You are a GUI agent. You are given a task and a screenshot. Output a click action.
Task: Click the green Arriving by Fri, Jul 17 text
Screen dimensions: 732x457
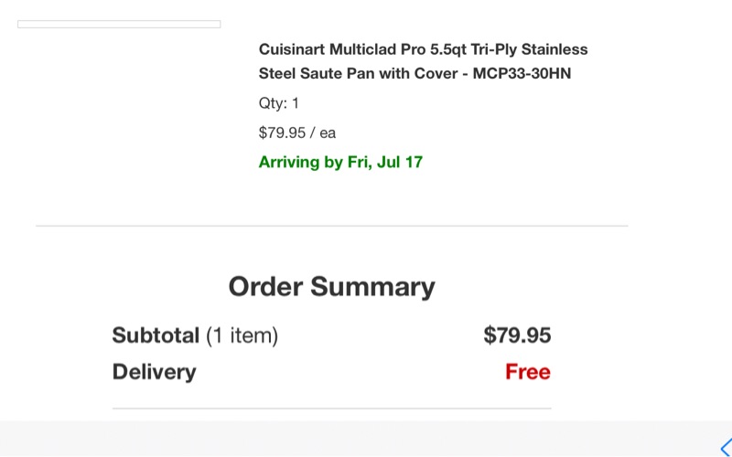tap(340, 163)
